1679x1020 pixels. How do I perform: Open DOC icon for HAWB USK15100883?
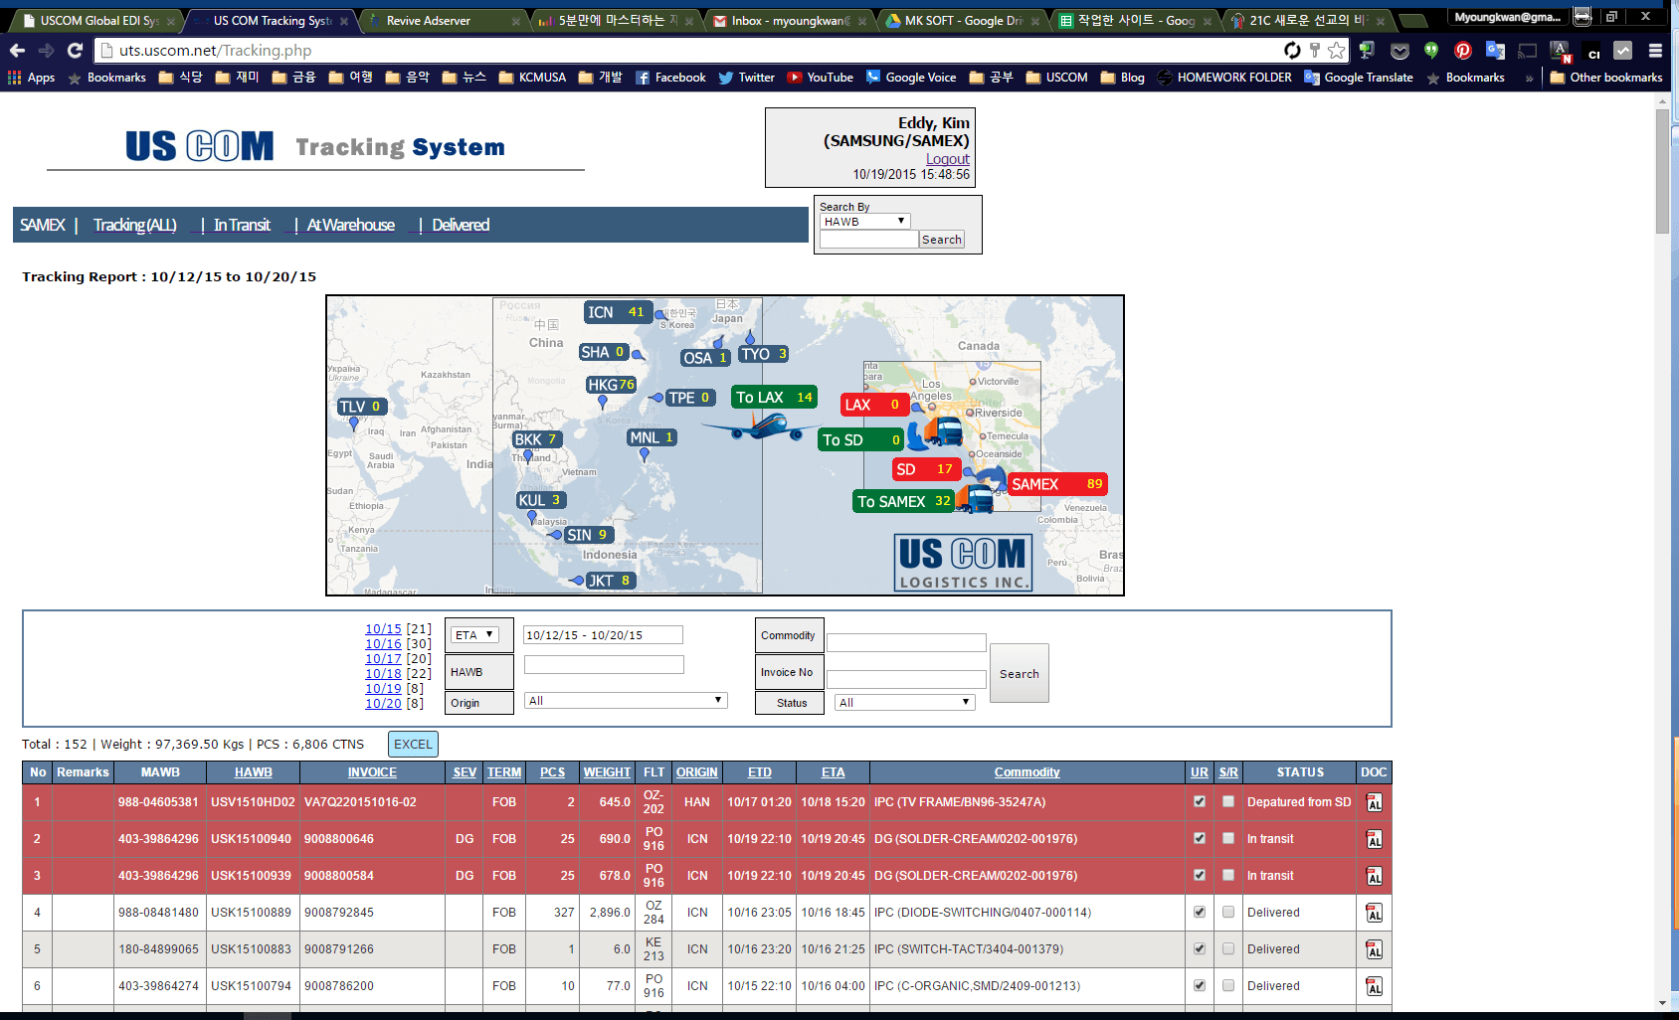[1374, 949]
